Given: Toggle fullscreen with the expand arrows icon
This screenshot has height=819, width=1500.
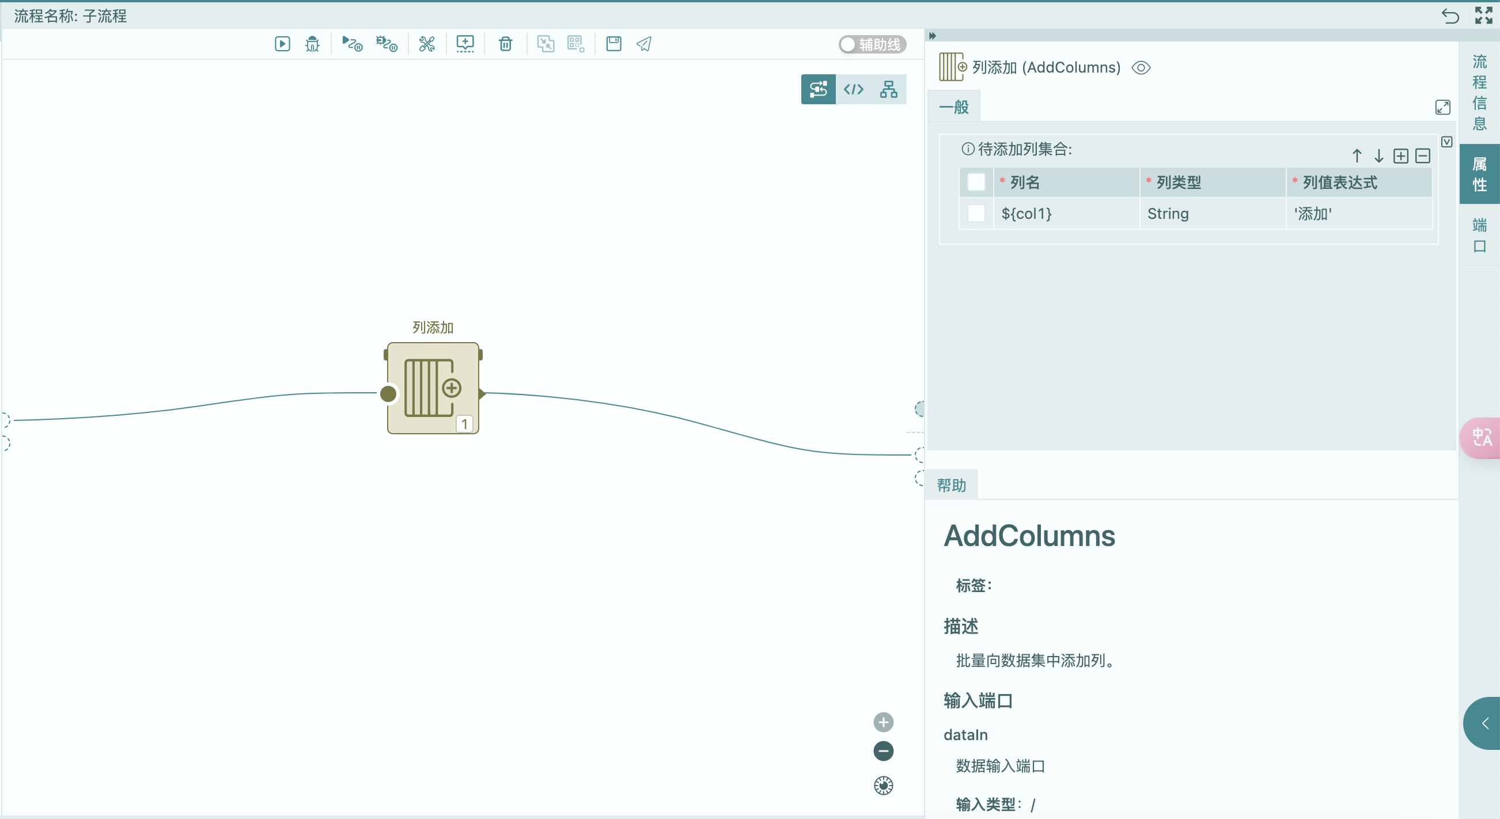Looking at the screenshot, I should [1483, 16].
